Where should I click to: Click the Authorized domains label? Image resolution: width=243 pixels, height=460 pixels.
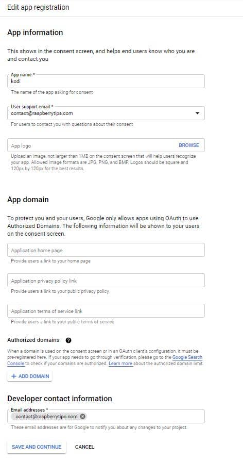(x=33, y=340)
